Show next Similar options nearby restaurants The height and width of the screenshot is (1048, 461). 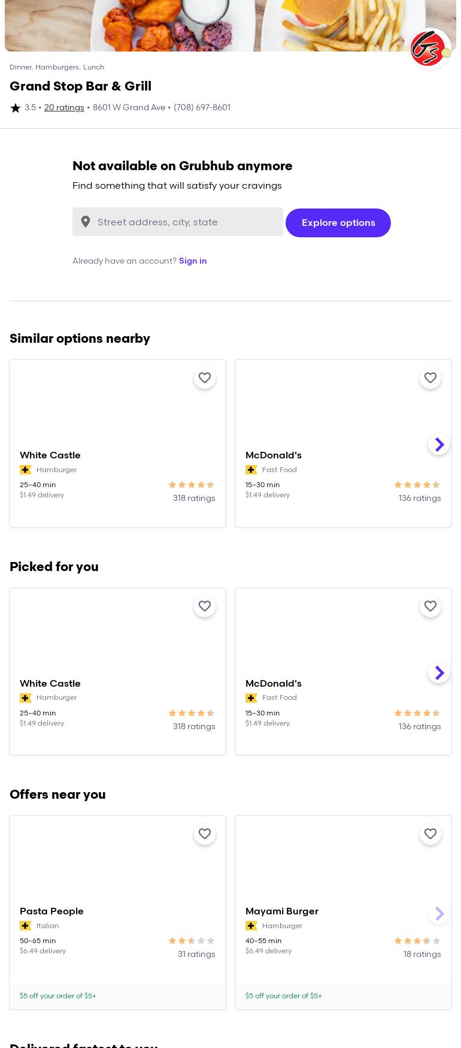[439, 444]
